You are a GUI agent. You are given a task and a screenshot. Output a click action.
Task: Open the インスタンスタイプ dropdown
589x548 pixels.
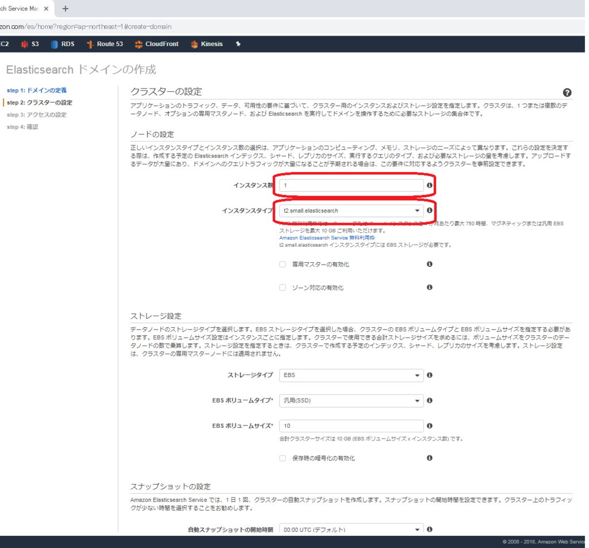(x=351, y=210)
